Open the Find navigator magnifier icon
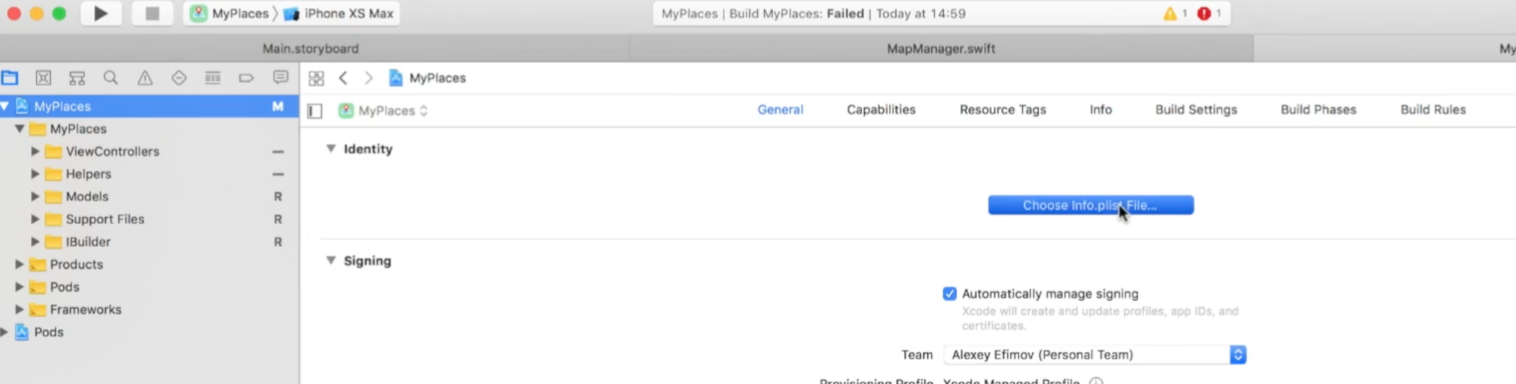This screenshot has height=384, width=1516. (111, 78)
